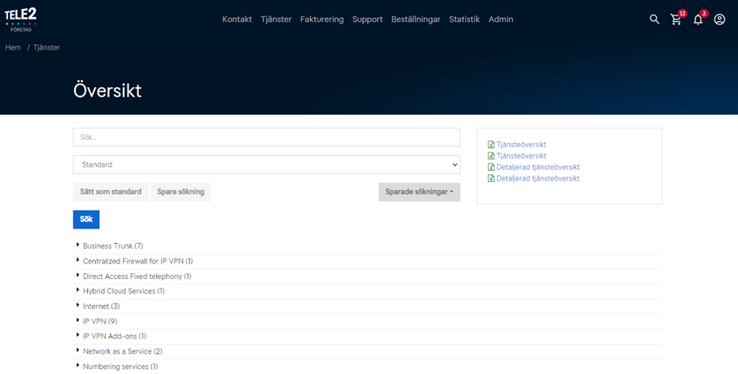Open the Beställningar menu
Screen dimensions: 738x374
click(x=416, y=20)
